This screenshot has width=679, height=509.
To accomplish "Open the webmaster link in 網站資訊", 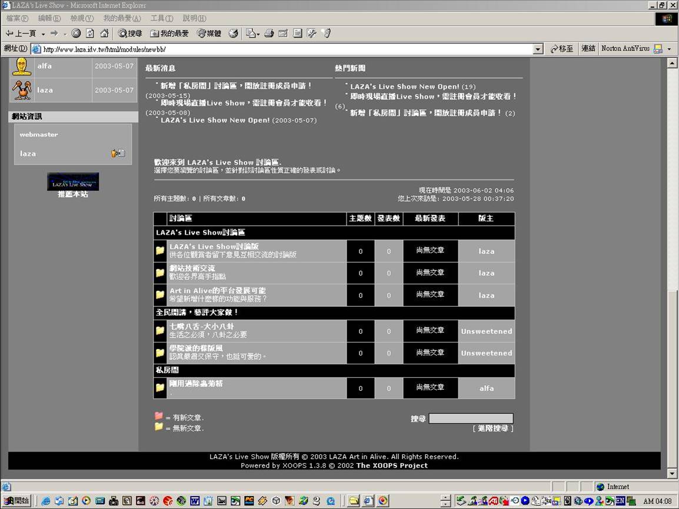I will [x=39, y=135].
